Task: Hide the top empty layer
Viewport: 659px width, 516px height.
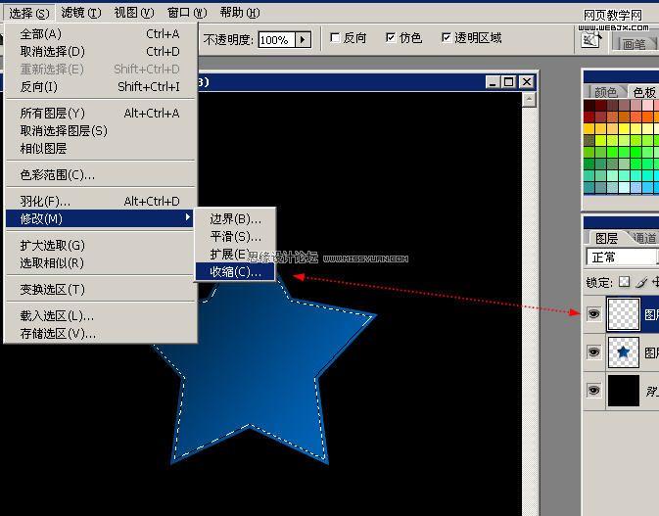Action: click(x=593, y=314)
